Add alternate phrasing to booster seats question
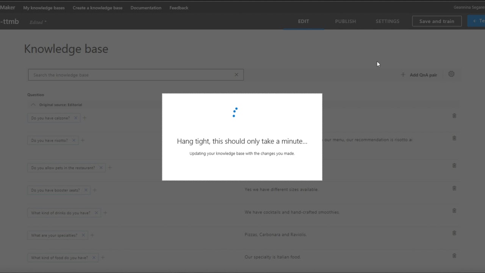This screenshot has height=273, width=485. (95, 190)
